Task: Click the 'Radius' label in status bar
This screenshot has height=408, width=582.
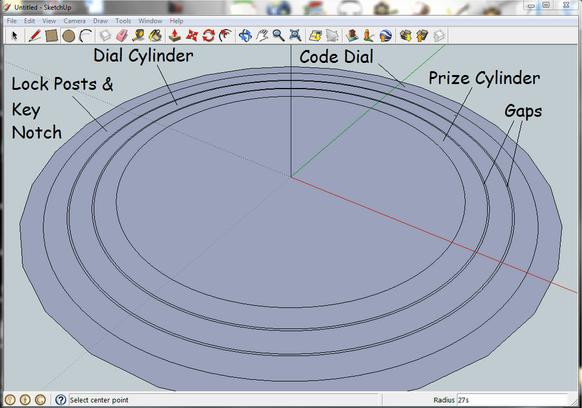Action: click(x=444, y=400)
